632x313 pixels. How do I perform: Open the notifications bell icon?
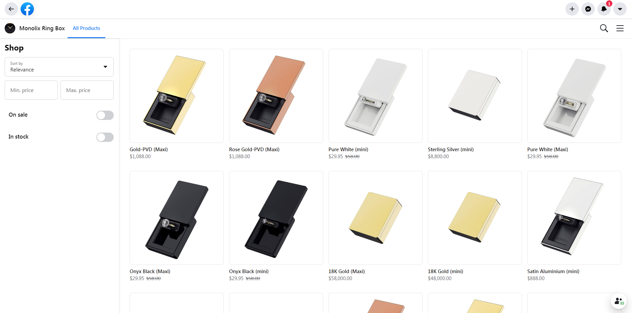click(x=604, y=9)
